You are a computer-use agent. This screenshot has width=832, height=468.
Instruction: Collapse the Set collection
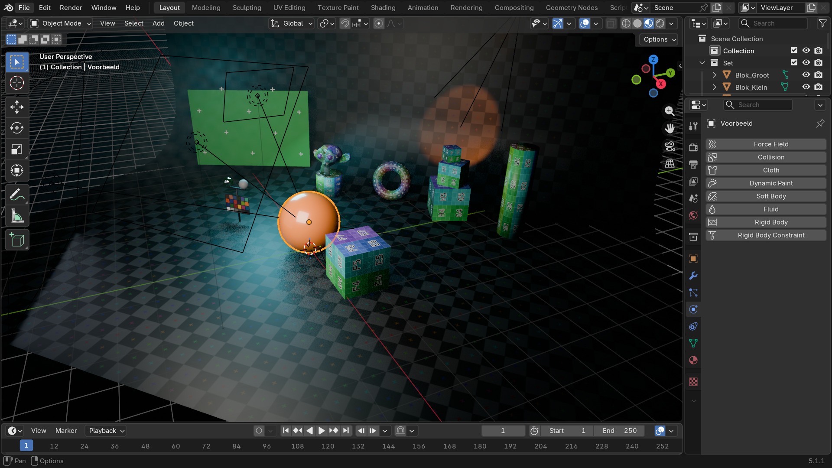coord(702,63)
